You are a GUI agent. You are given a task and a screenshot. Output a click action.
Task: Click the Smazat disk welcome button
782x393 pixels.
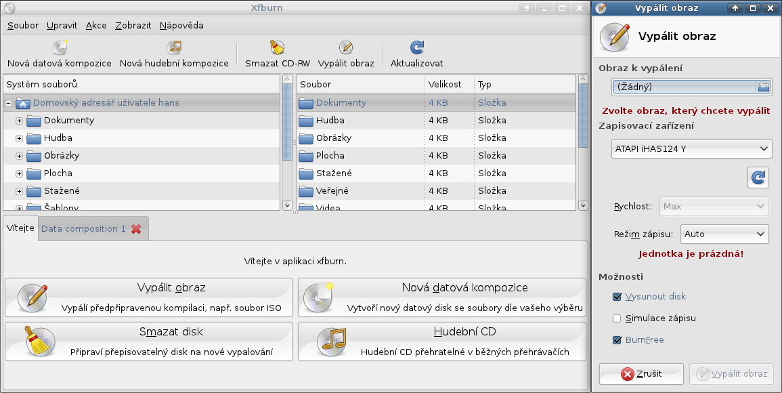149,342
